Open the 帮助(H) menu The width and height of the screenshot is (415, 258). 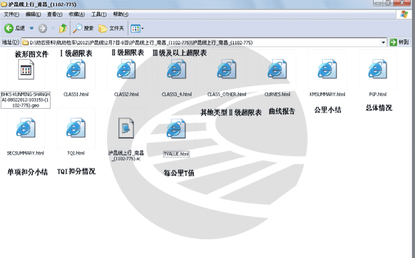pyautogui.click(x=120, y=14)
